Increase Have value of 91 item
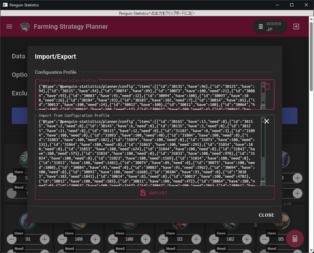This screenshot has width=314, height=253. [45, 239]
